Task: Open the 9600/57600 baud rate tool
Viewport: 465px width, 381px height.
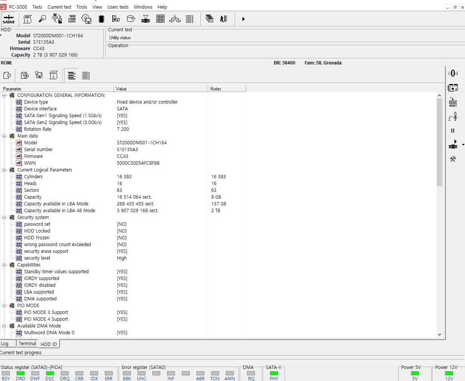Action: tap(72, 19)
